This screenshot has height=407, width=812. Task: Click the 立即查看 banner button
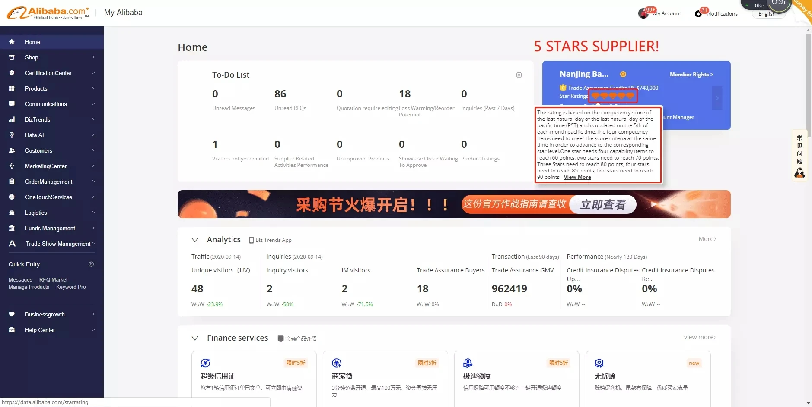pyautogui.click(x=603, y=204)
